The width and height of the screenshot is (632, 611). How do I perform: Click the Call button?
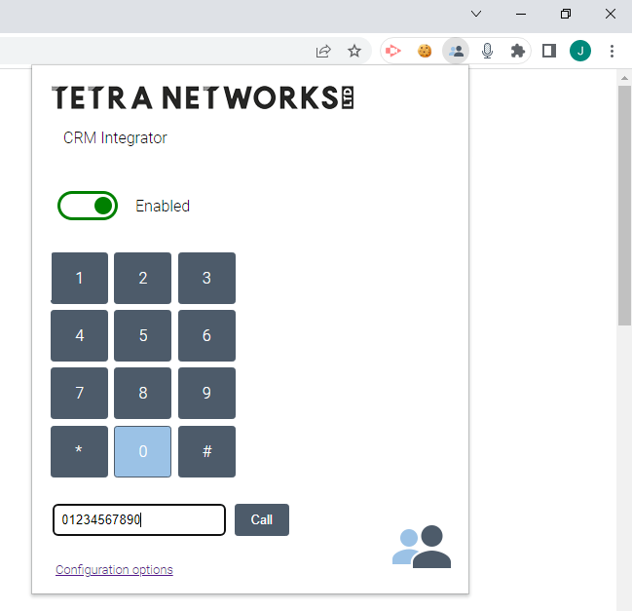[x=262, y=519]
